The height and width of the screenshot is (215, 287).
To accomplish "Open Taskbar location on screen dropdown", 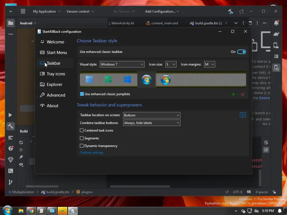I will coord(152,115).
